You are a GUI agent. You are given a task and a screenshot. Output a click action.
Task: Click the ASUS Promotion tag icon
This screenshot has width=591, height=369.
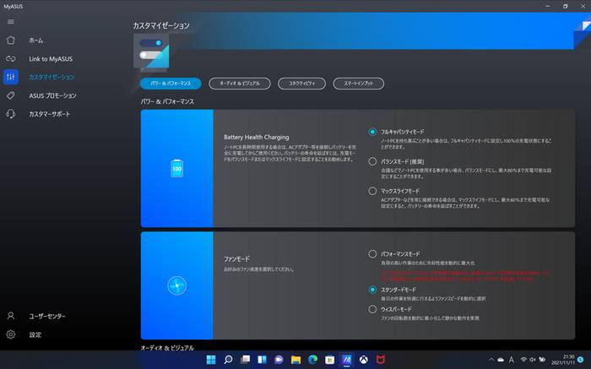pyautogui.click(x=10, y=95)
